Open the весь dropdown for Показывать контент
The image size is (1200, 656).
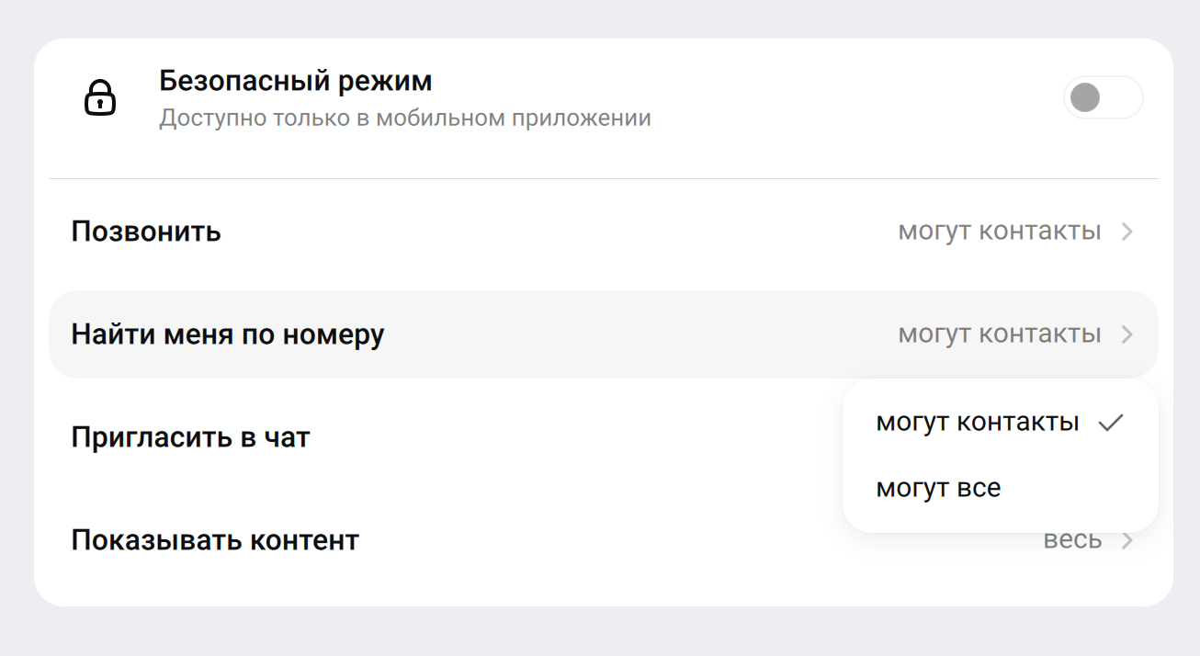pyautogui.click(x=1072, y=540)
